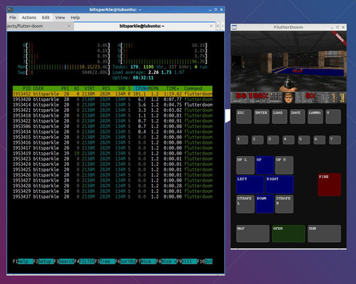356x284 pixels.
Task: Click F2 Setup in htop footer
Action: pos(43,261)
